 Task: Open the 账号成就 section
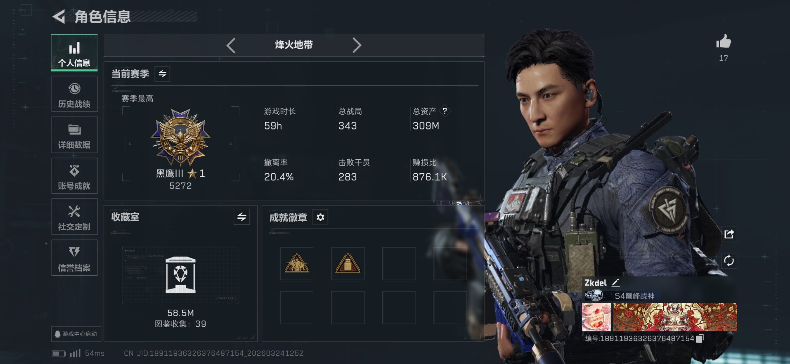74,176
